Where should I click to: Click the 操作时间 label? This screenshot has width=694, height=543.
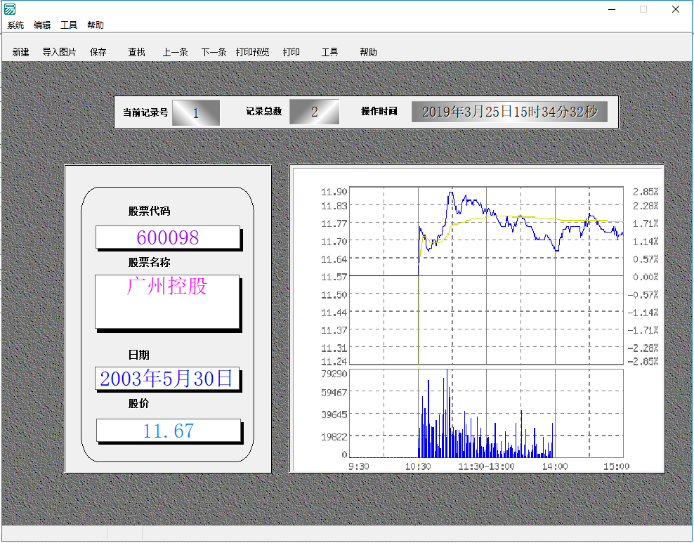click(x=379, y=111)
